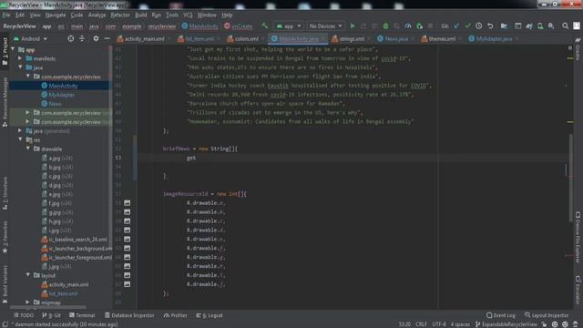Click the Git commit checkmark icon
583x328 pixels.
click(467, 26)
